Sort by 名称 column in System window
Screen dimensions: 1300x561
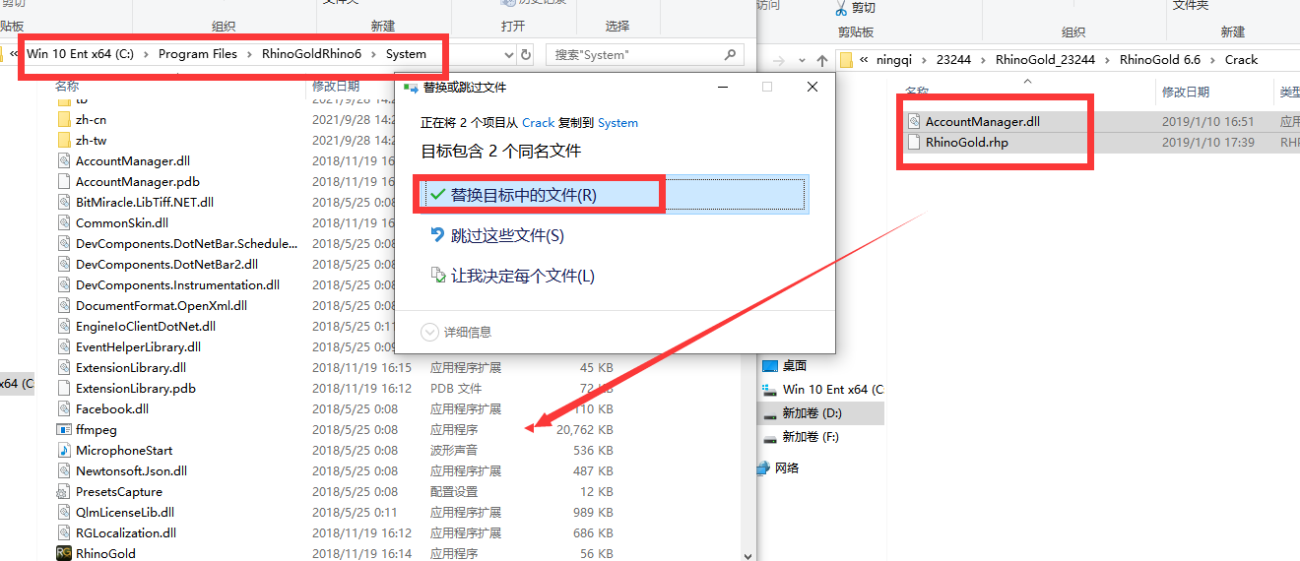(67, 87)
